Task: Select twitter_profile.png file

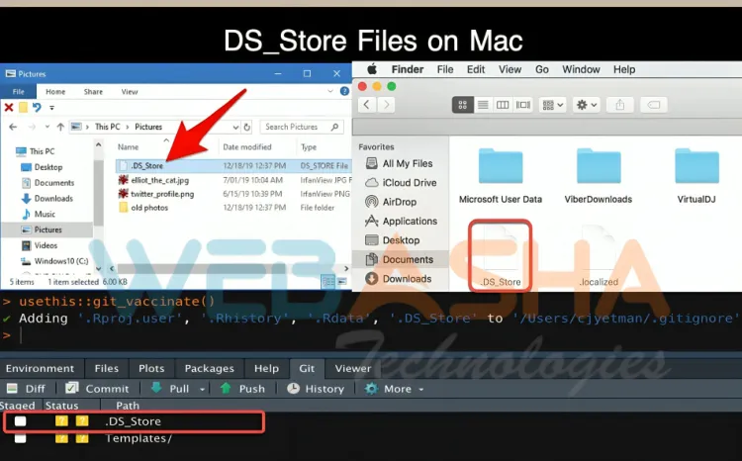Action: click(x=156, y=194)
